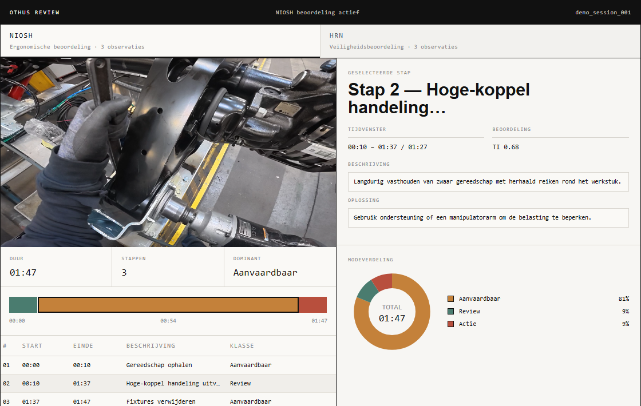Viewport: 641px width, 406px height.
Task: Switch to the HRN tab
Action: pos(480,41)
